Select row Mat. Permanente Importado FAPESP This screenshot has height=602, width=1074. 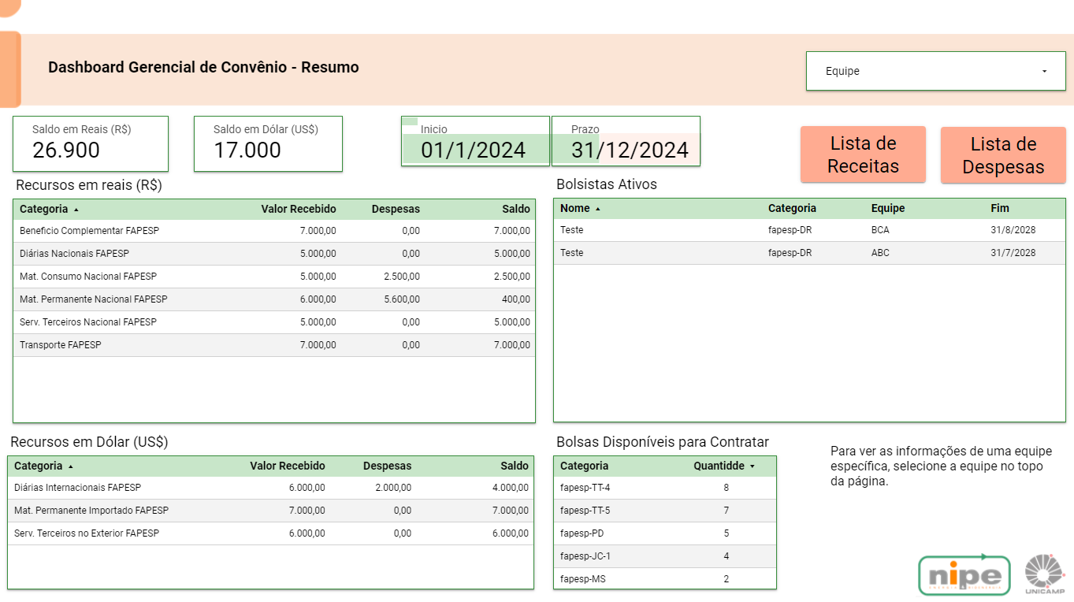(x=270, y=511)
